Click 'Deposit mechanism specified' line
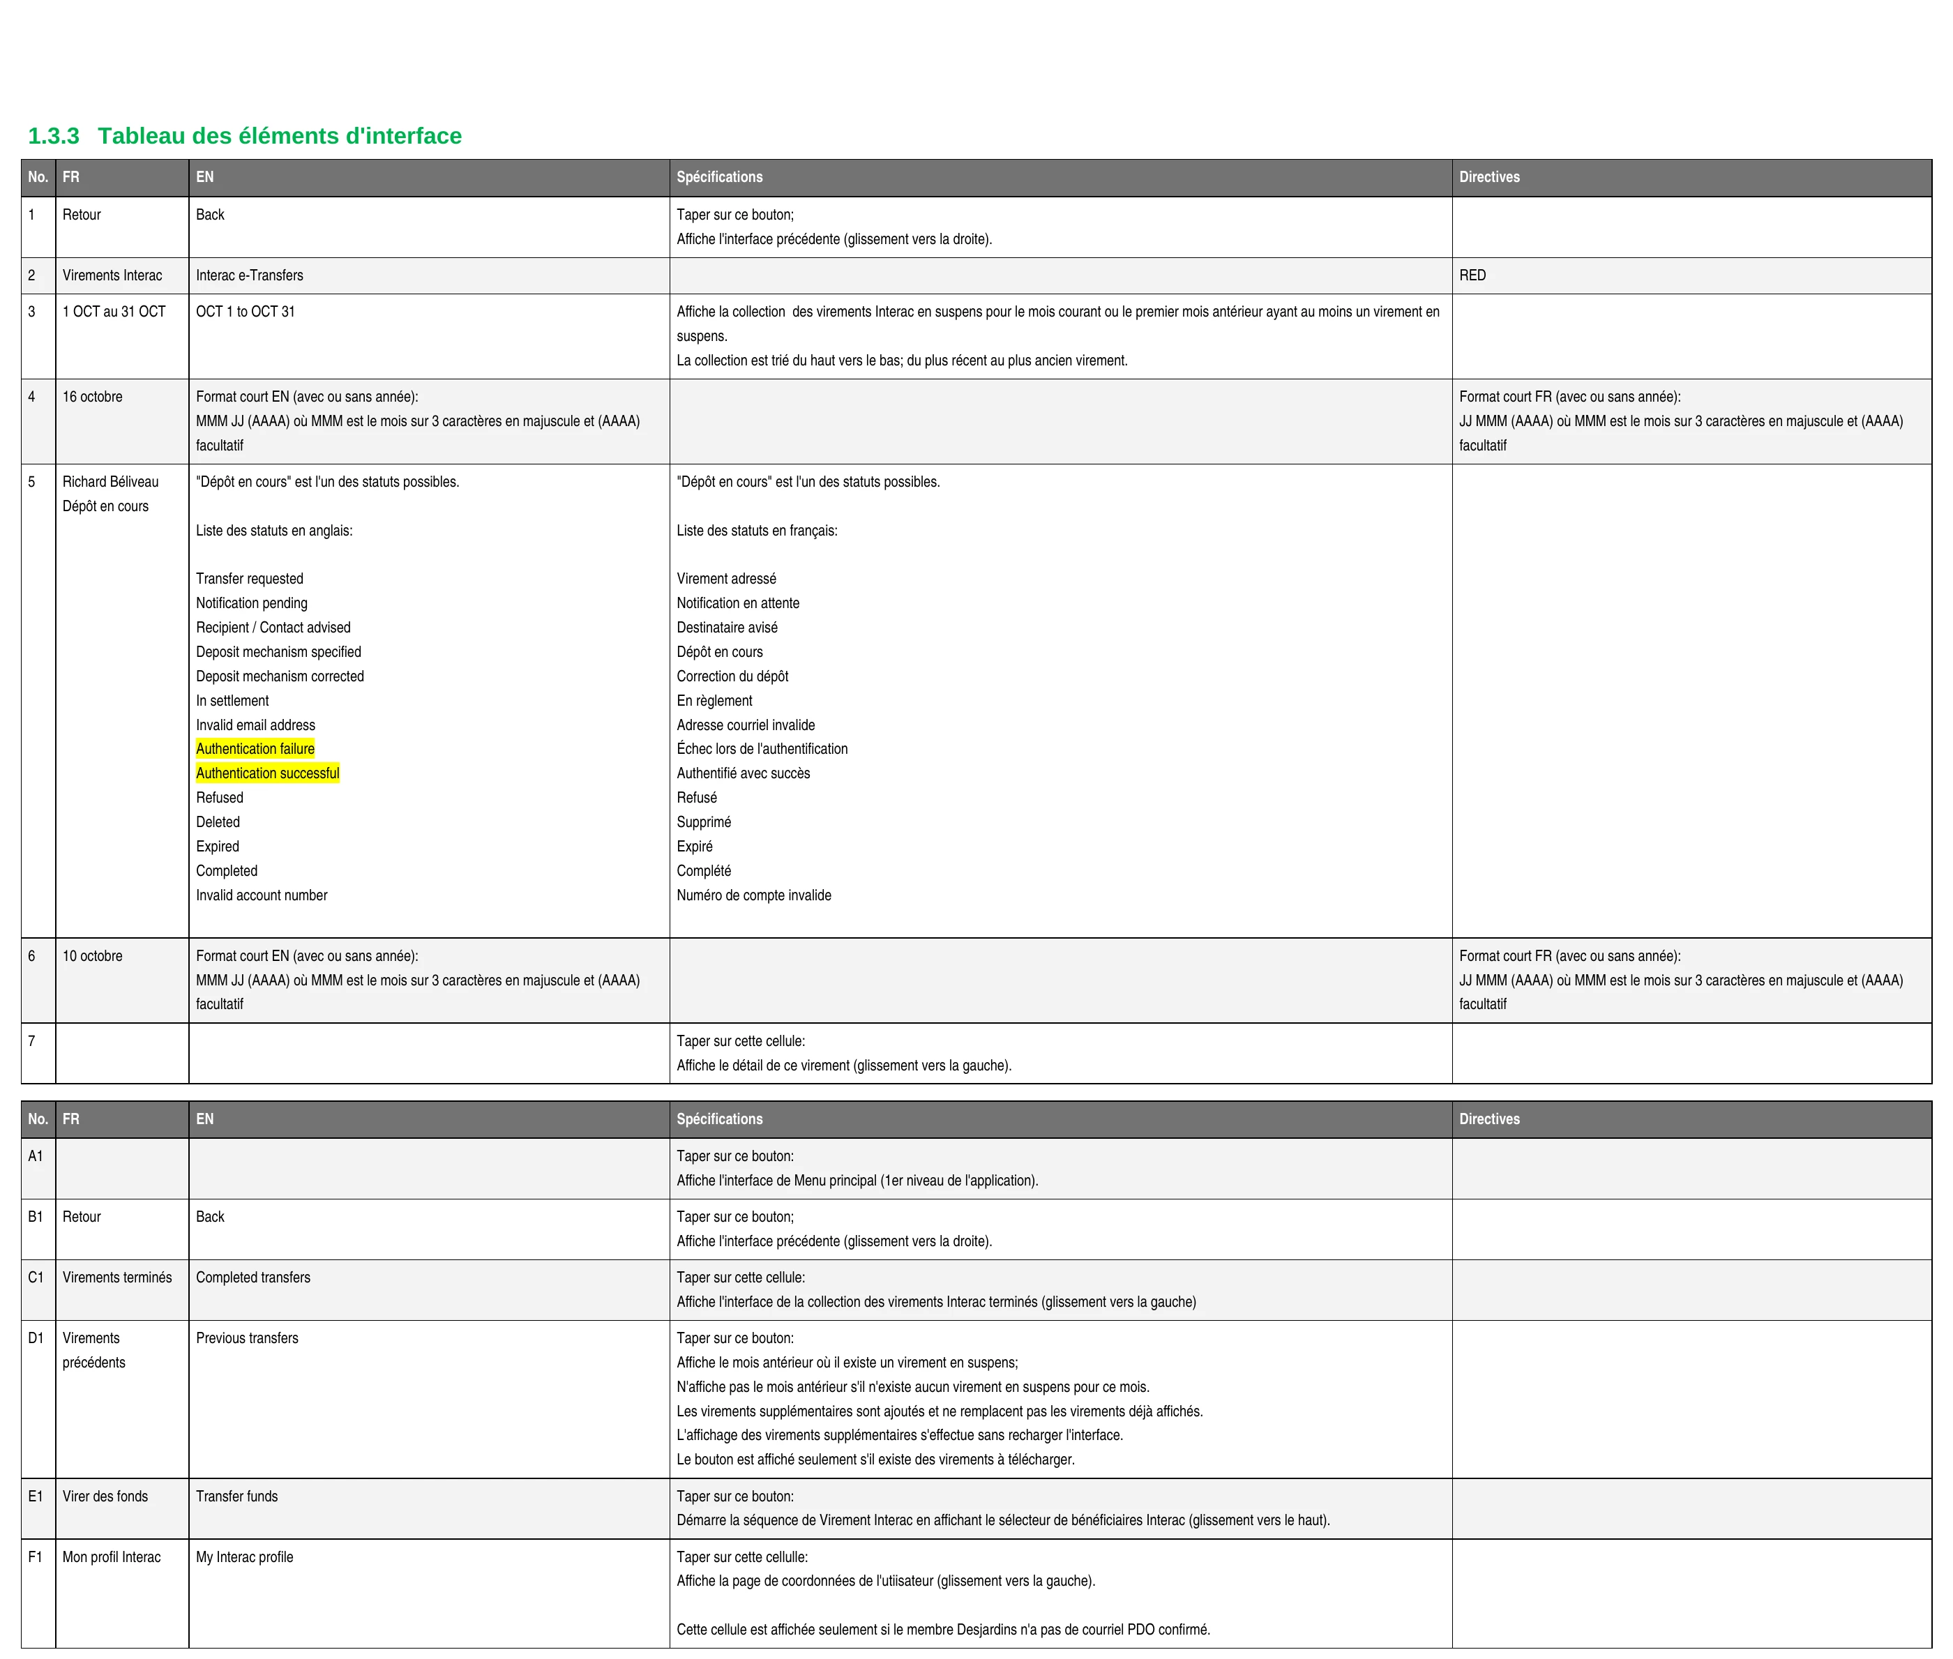Image resolution: width=1953 pixels, height=1659 pixels. coord(278,652)
